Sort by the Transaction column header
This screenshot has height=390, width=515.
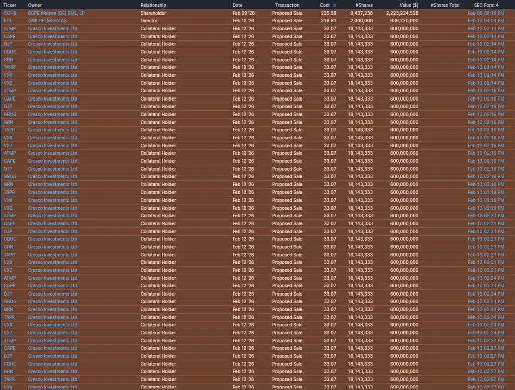click(287, 5)
